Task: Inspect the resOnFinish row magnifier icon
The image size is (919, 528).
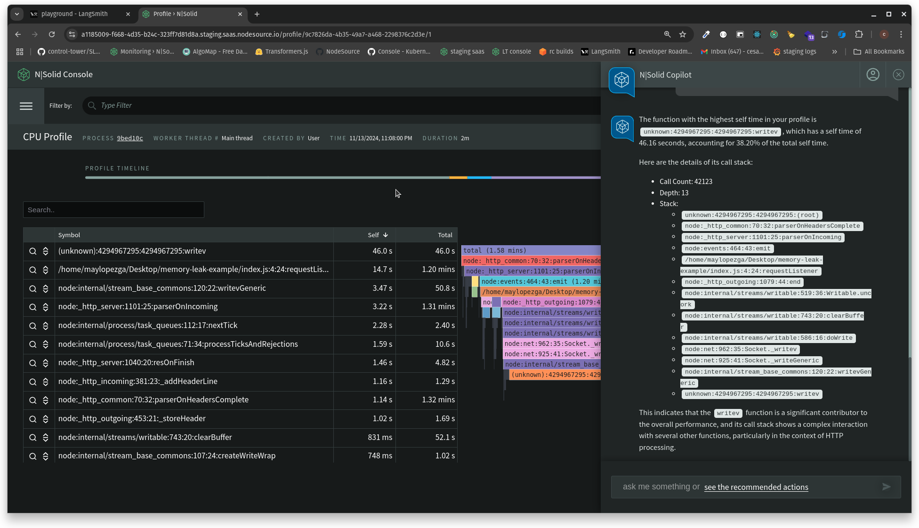Action: [x=32, y=363]
